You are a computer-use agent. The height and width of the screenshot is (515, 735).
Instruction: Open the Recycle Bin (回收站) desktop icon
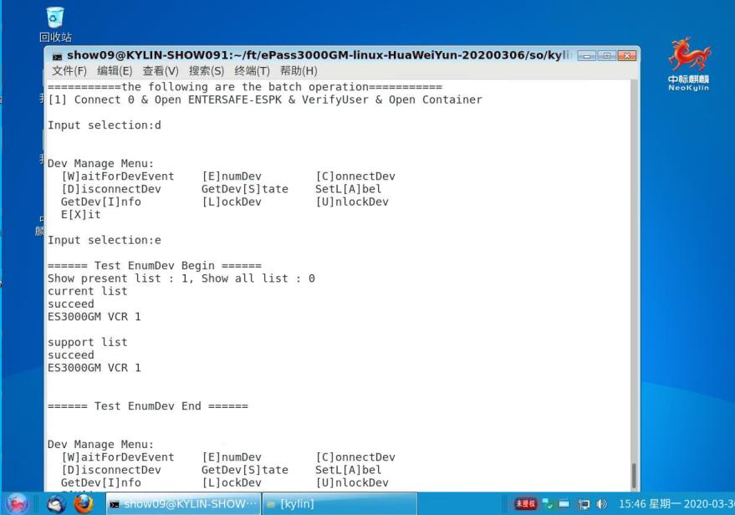tap(55, 24)
